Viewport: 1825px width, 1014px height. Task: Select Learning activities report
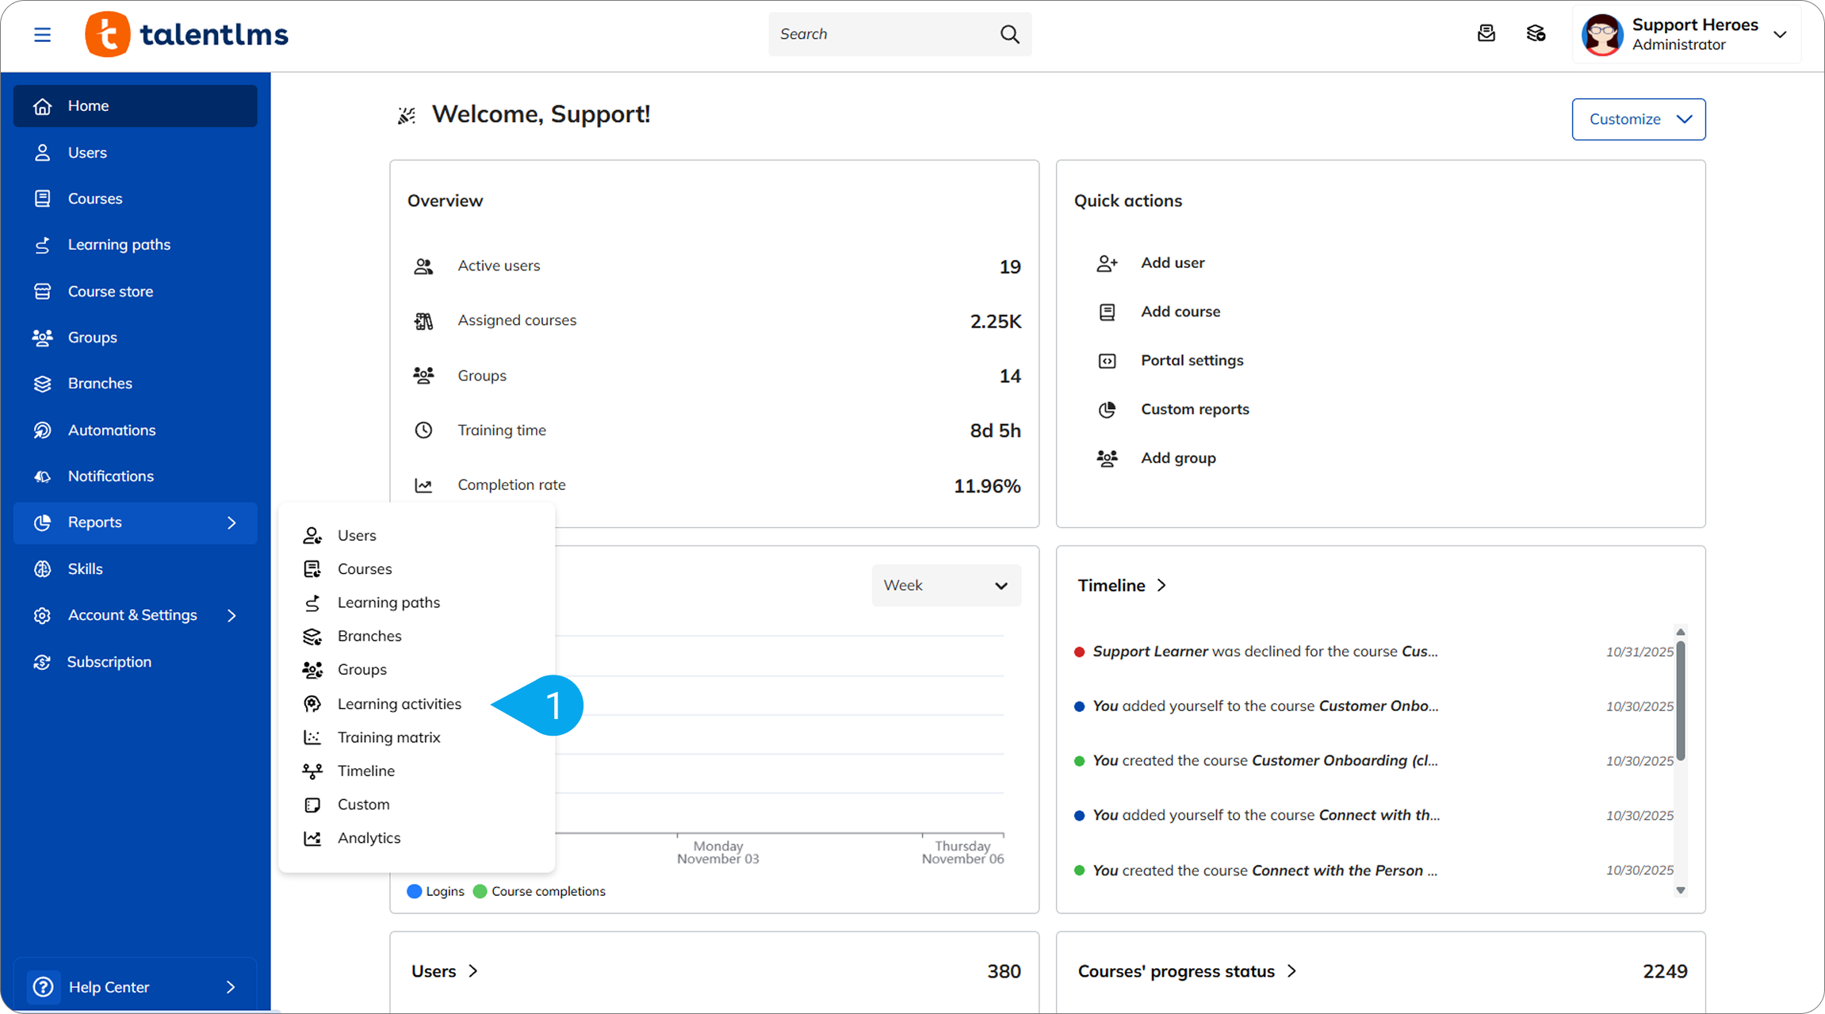point(399,704)
